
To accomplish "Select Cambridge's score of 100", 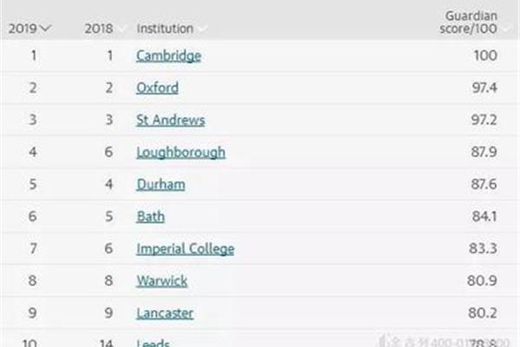I will [485, 56].
